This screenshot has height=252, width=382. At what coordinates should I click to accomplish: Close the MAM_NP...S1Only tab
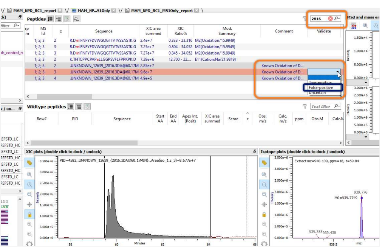click(x=113, y=11)
